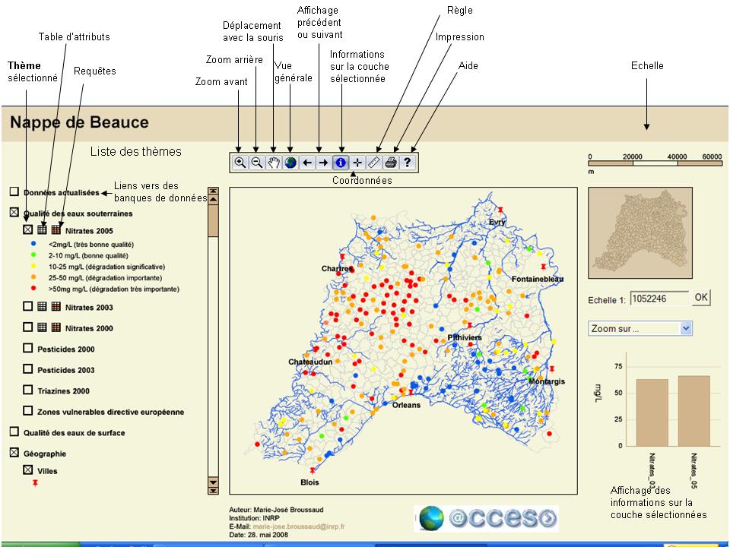Collapse the Qualité des eaux souterraines group
This screenshot has width=730, height=547.
click(x=14, y=213)
